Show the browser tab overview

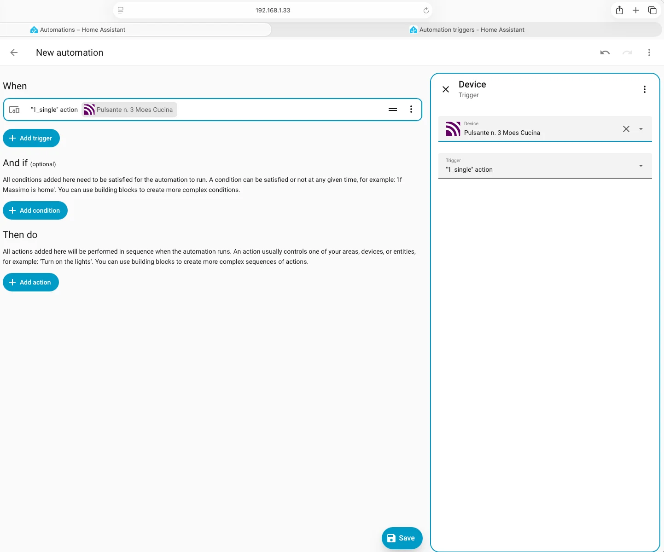pyautogui.click(x=652, y=10)
